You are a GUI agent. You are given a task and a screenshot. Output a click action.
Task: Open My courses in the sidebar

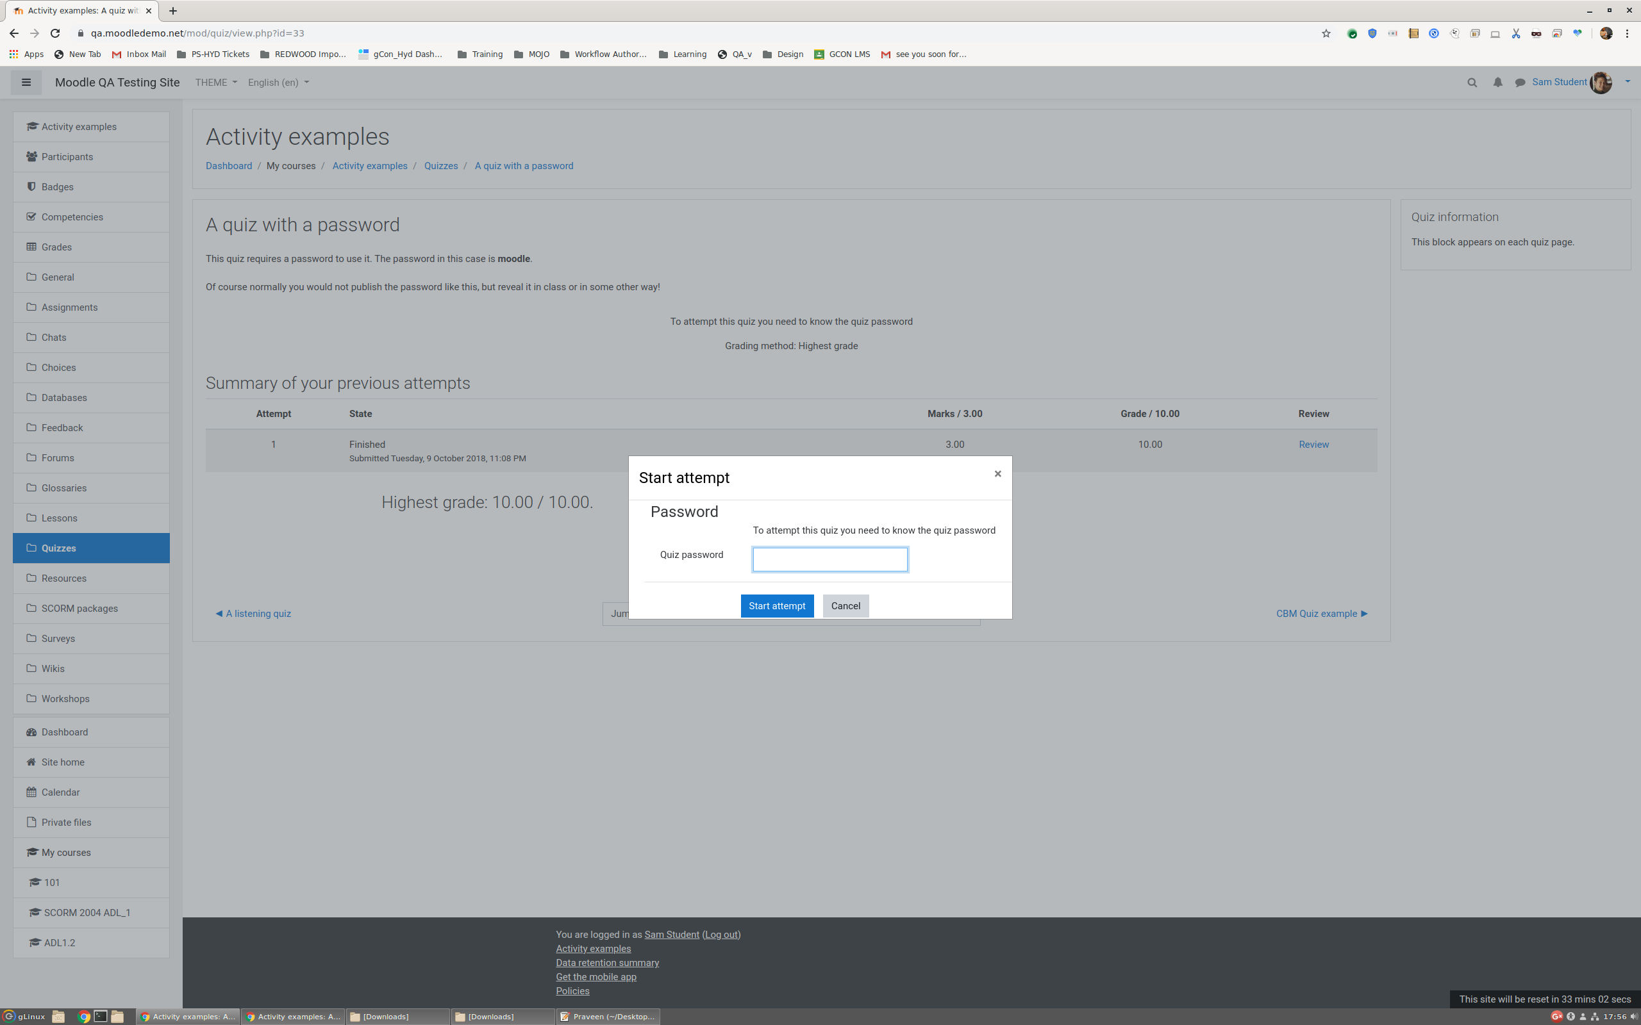point(91,853)
